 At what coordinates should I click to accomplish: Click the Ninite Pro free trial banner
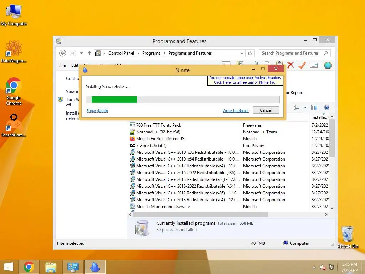coord(245,80)
